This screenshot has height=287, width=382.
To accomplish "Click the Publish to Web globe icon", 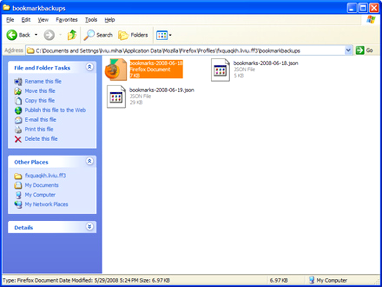I will (x=18, y=110).
